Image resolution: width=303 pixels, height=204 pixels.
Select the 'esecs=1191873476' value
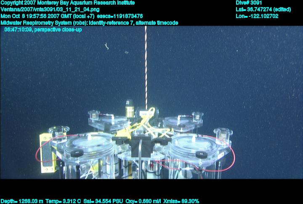(x=120, y=16)
